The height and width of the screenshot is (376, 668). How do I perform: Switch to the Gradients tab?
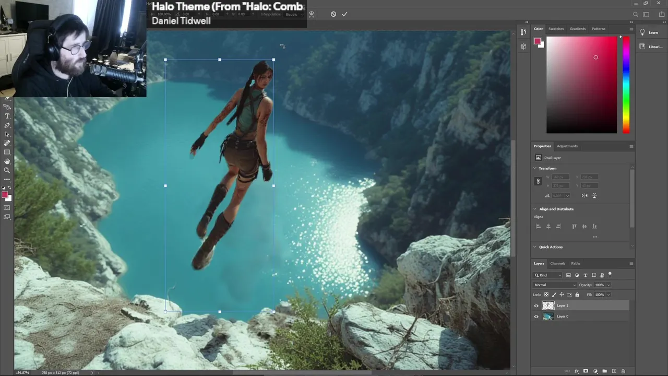pos(577,29)
